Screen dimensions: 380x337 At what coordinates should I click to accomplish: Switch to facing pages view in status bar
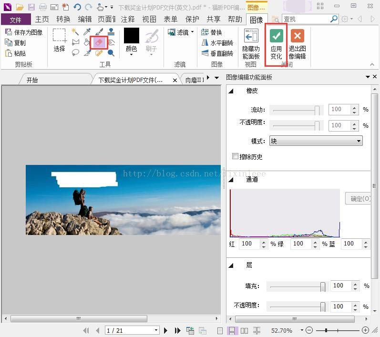pyautogui.click(x=244, y=330)
